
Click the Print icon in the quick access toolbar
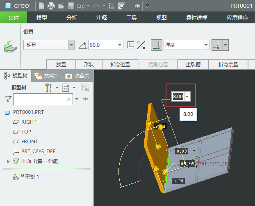[51, 6]
